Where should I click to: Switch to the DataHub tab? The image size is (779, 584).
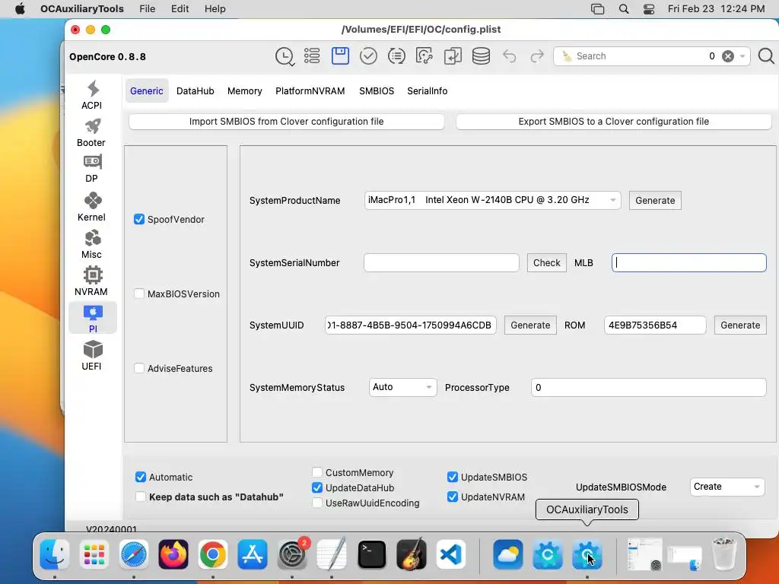tap(196, 91)
